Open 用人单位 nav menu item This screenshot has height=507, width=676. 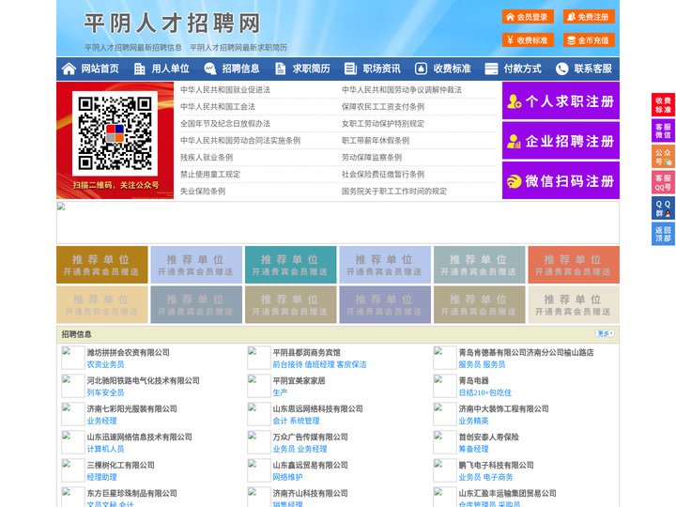point(170,69)
